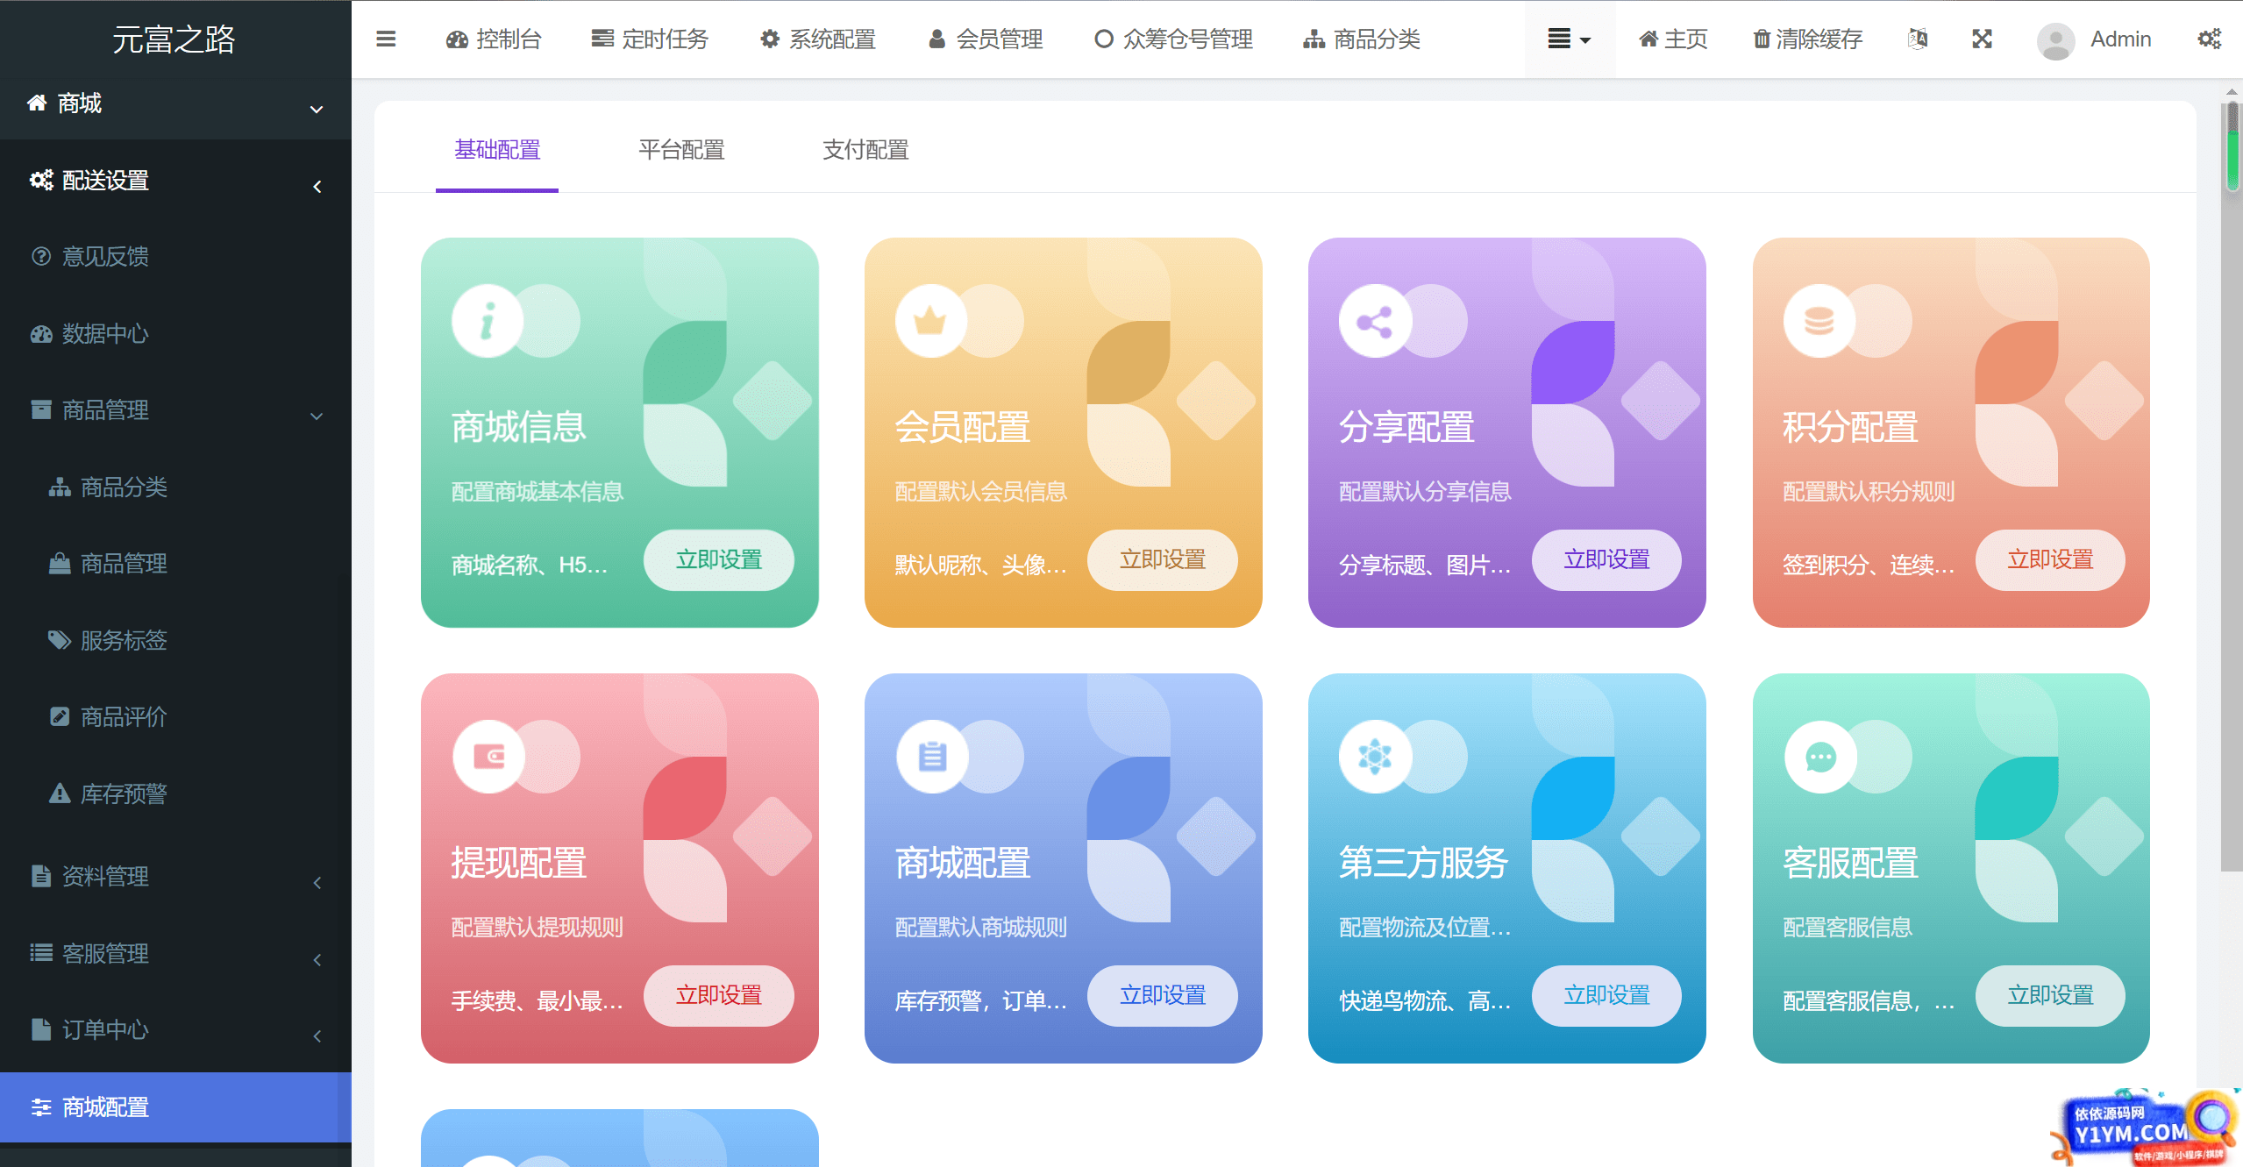Open 控制台 dashboard in top navigation

(494, 39)
